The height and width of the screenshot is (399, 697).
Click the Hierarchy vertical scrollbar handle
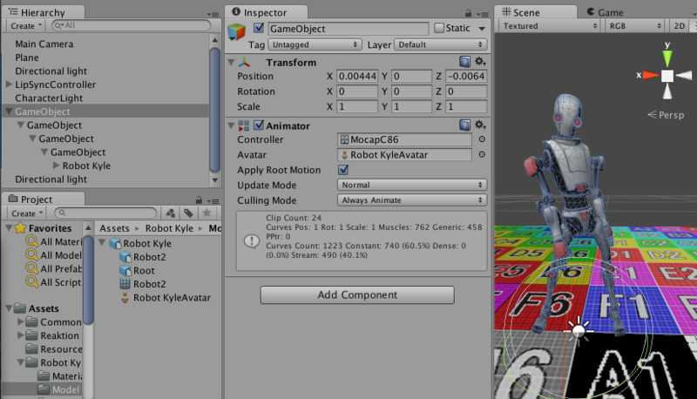(x=214, y=110)
